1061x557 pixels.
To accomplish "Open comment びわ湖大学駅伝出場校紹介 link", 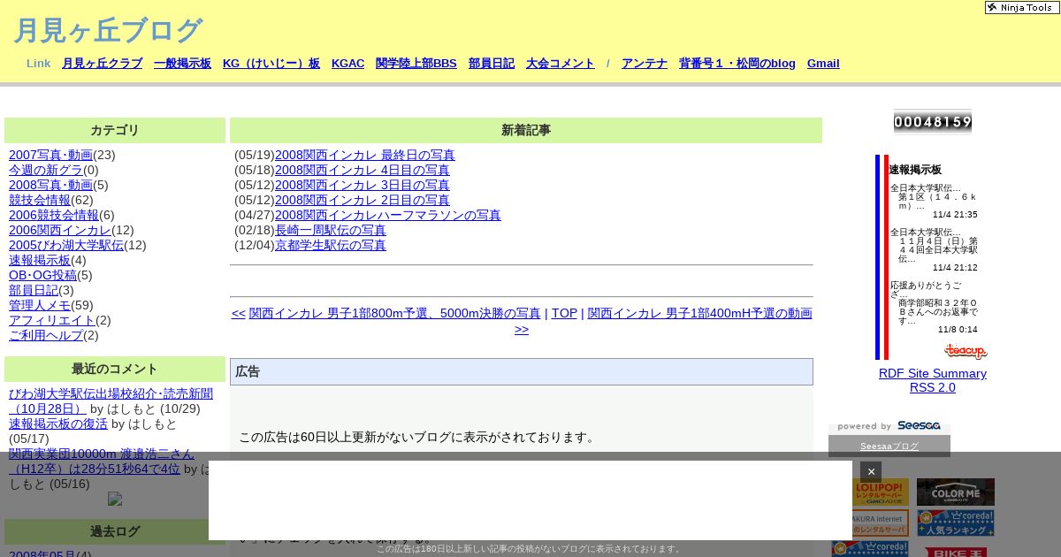I will tap(111, 401).
